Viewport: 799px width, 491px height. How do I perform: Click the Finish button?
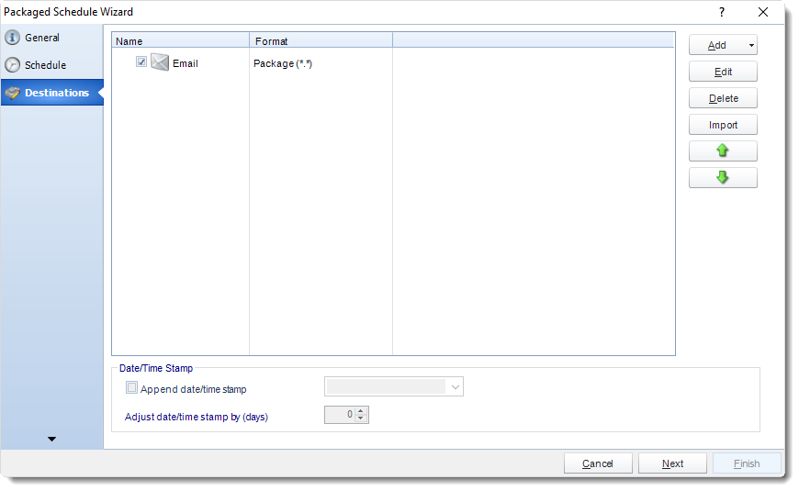coord(747,463)
